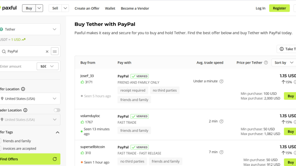Click the clock icon beside 2 min

221,121
